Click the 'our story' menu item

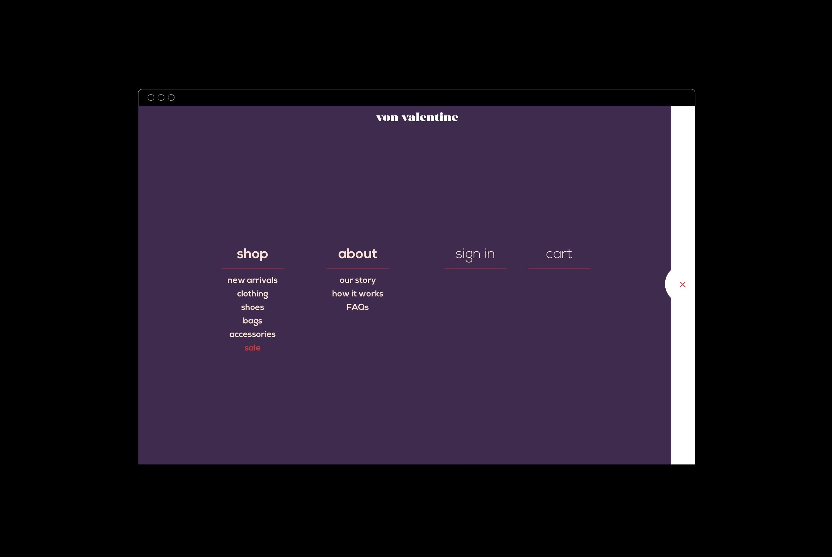coord(357,280)
